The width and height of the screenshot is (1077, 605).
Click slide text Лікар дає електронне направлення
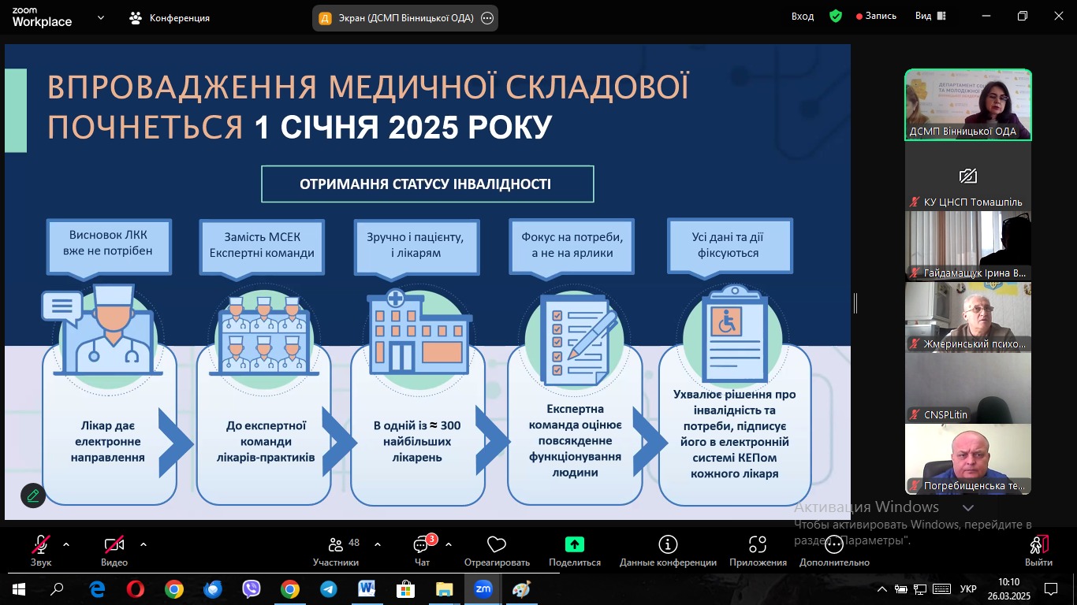click(x=107, y=441)
